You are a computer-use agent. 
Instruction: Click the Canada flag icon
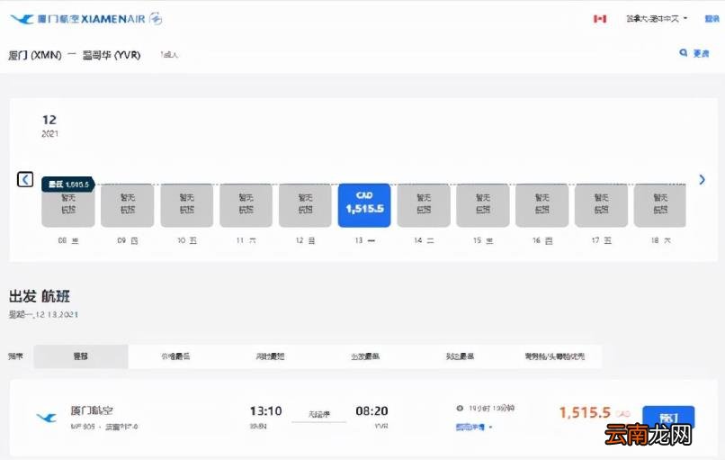coord(600,19)
